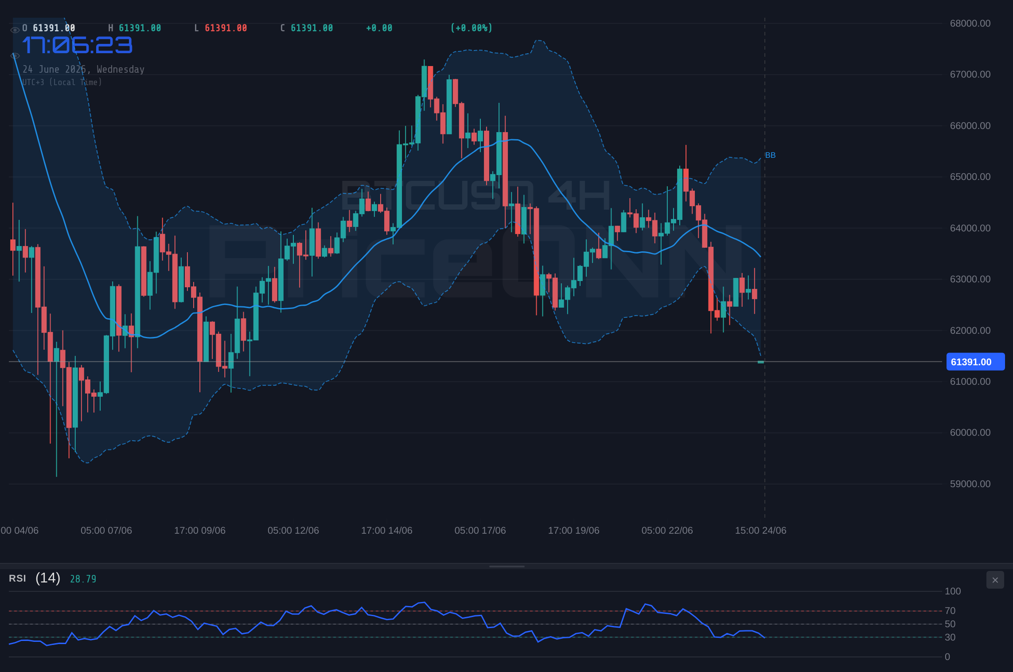Viewport: 1013px width, 672px height.
Task: Click the 05:00 17/06 time axis label
Action: [480, 531]
